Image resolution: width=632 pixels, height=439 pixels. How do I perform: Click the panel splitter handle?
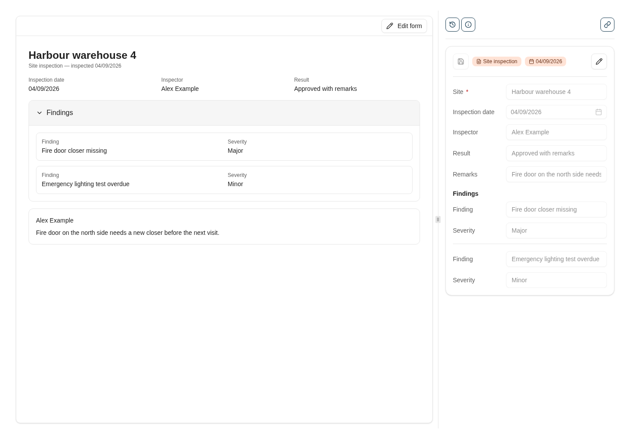(x=438, y=219)
